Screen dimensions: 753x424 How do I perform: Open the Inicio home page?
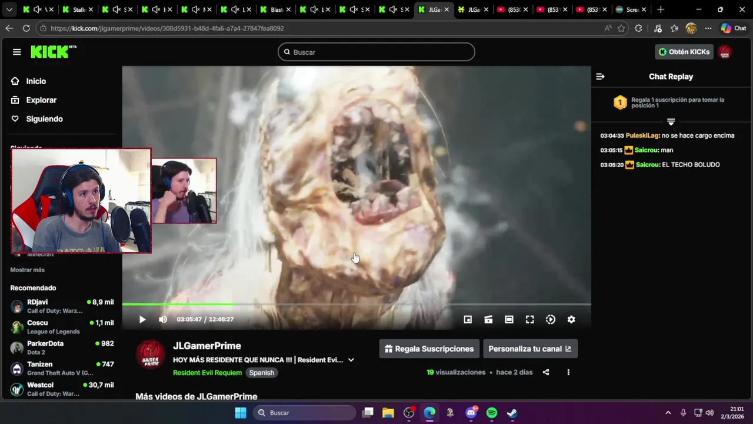36,81
